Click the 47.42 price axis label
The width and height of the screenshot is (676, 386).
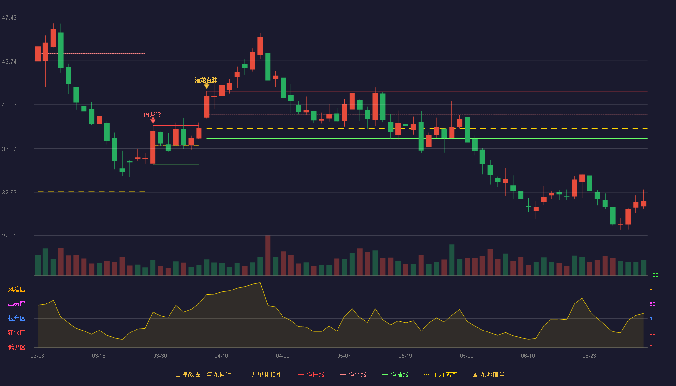click(9, 18)
